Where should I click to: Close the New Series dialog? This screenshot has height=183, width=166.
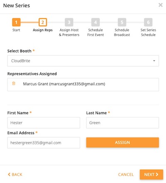coord(161,5)
